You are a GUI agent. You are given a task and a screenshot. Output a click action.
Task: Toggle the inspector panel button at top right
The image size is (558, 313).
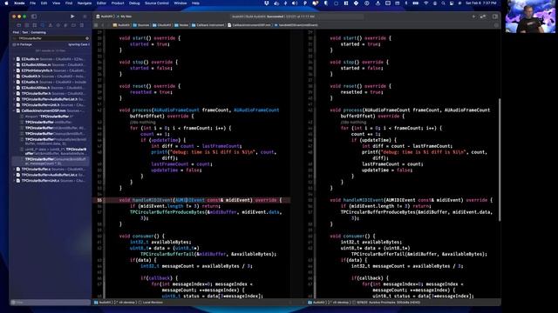tap(495, 17)
